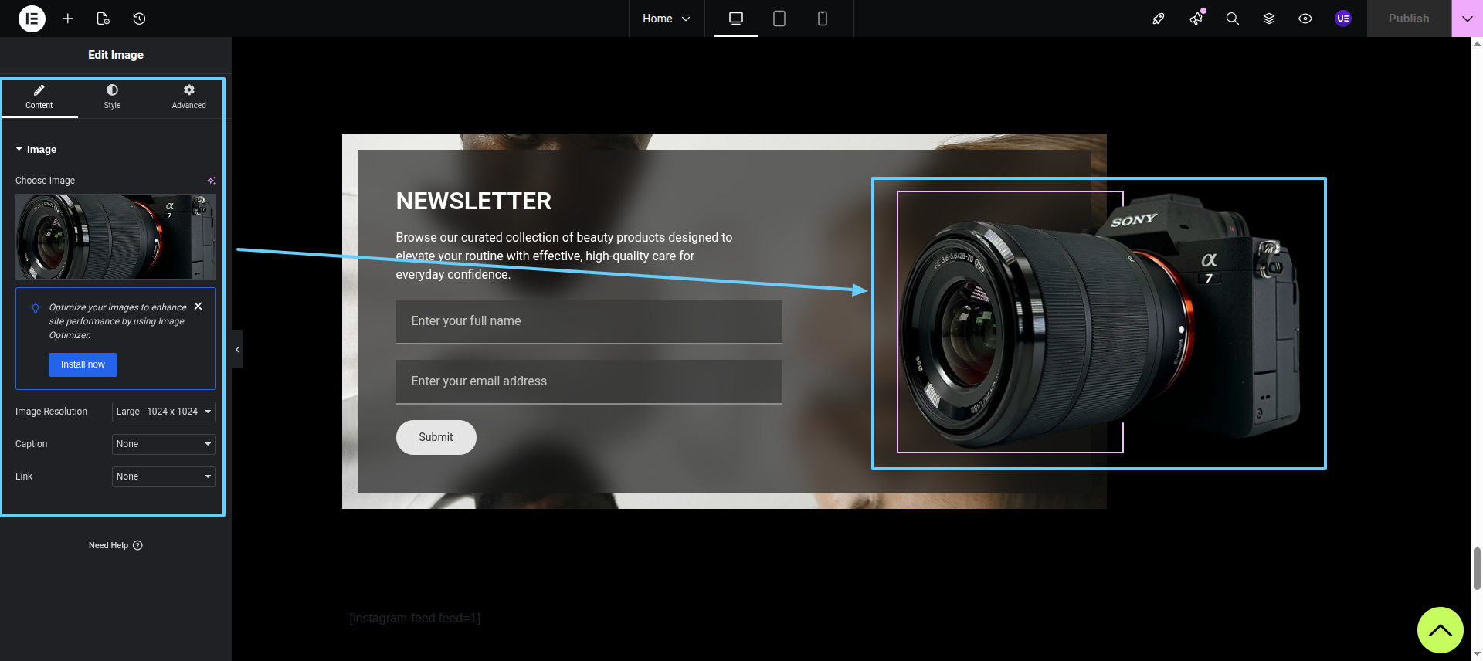Image resolution: width=1483 pixels, height=661 pixels.
Task: Generate image with AI sparkle icon
Action: [x=212, y=181]
